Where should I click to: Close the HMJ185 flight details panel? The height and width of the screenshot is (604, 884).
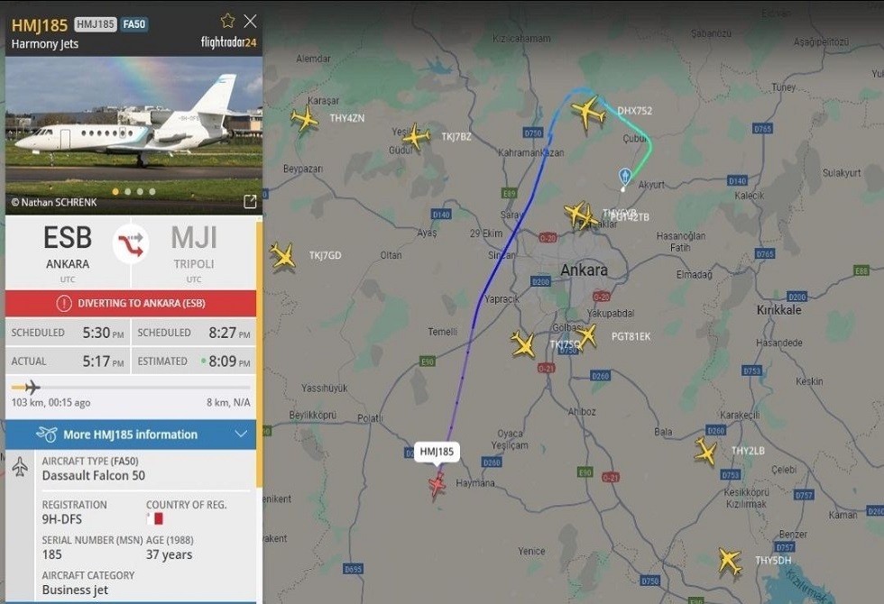[250, 22]
